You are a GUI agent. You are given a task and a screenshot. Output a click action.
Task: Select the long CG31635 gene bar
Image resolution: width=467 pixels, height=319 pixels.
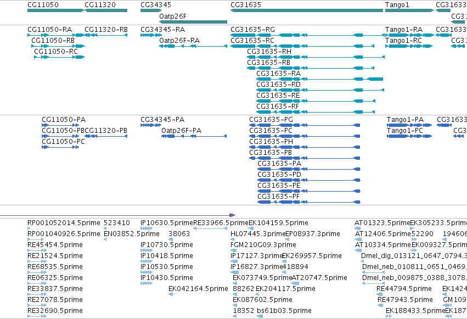click(307, 10)
